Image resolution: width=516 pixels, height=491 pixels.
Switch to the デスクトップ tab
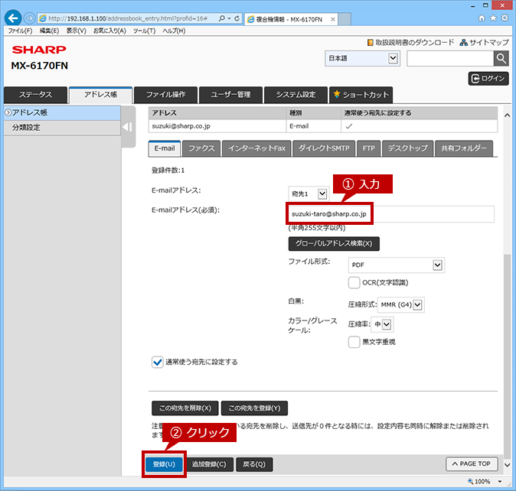(x=407, y=148)
